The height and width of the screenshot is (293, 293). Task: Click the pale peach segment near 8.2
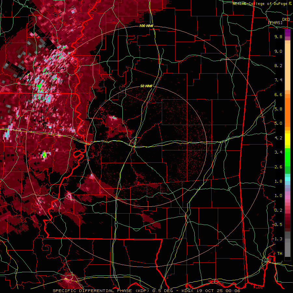(287, 67)
